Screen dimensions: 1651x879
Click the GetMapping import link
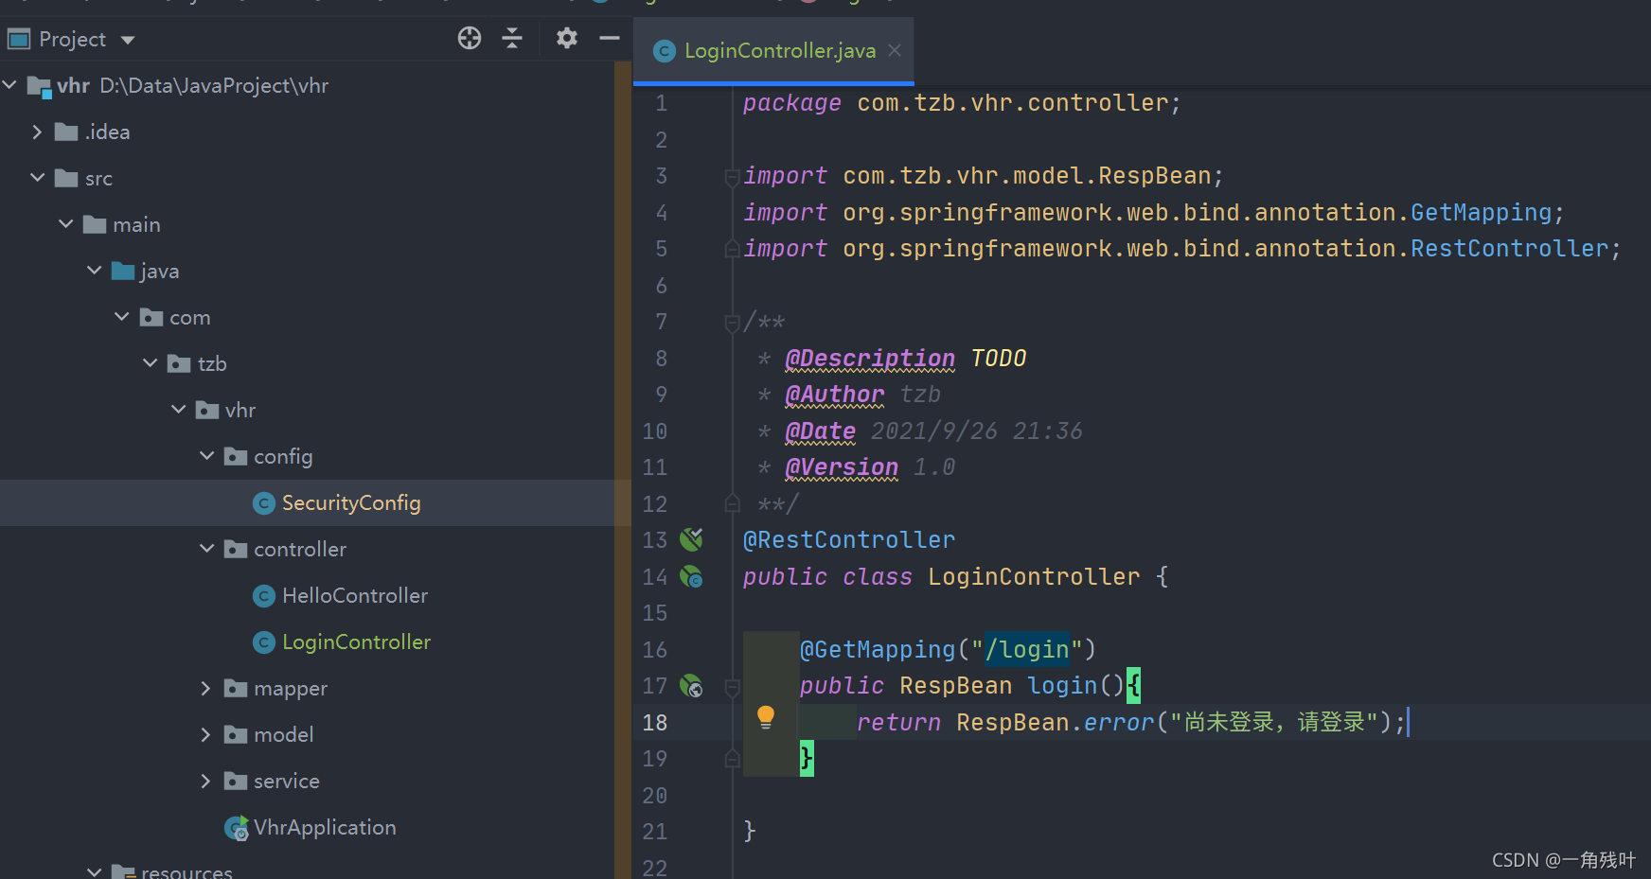click(x=1482, y=213)
